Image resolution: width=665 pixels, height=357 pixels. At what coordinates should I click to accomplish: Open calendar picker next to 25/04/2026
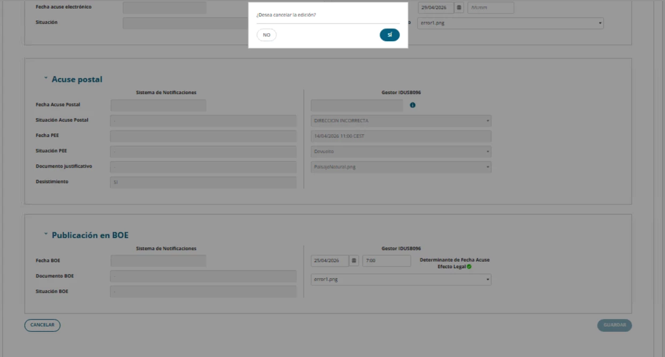click(354, 261)
